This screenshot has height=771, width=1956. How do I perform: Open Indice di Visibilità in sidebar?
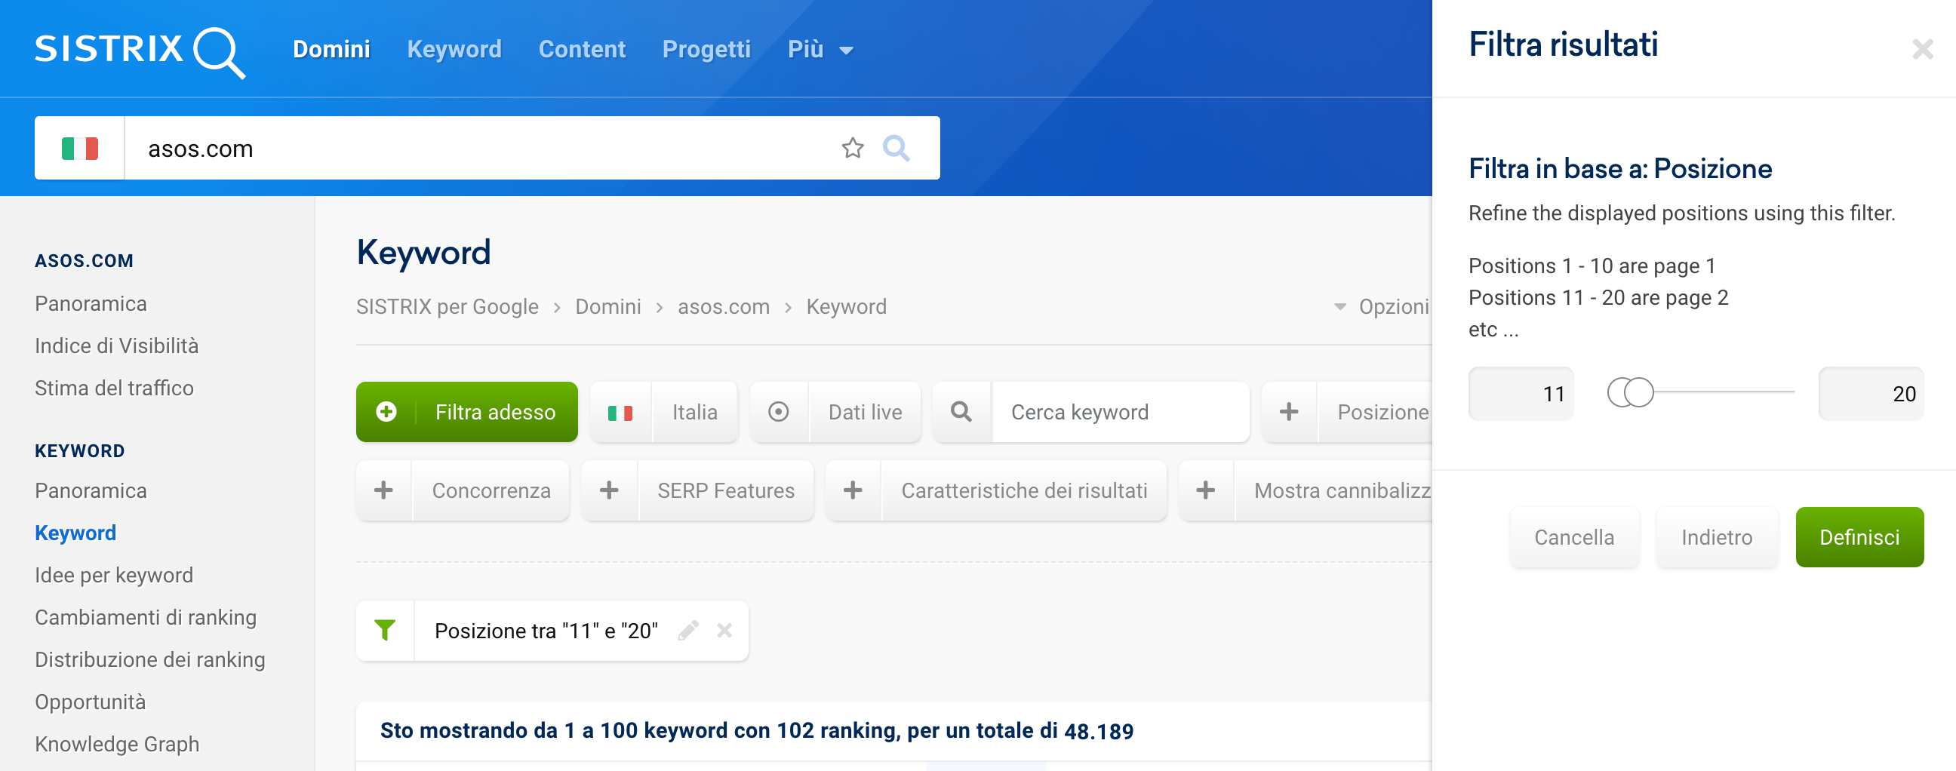click(117, 346)
